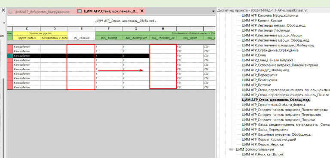
Task: Close the ЦИМ АГР_Стена, цок.панель tab
Action: click(x=142, y=11)
